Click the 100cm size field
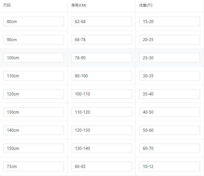This screenshot has width=204, height=176. click(33, 58)
